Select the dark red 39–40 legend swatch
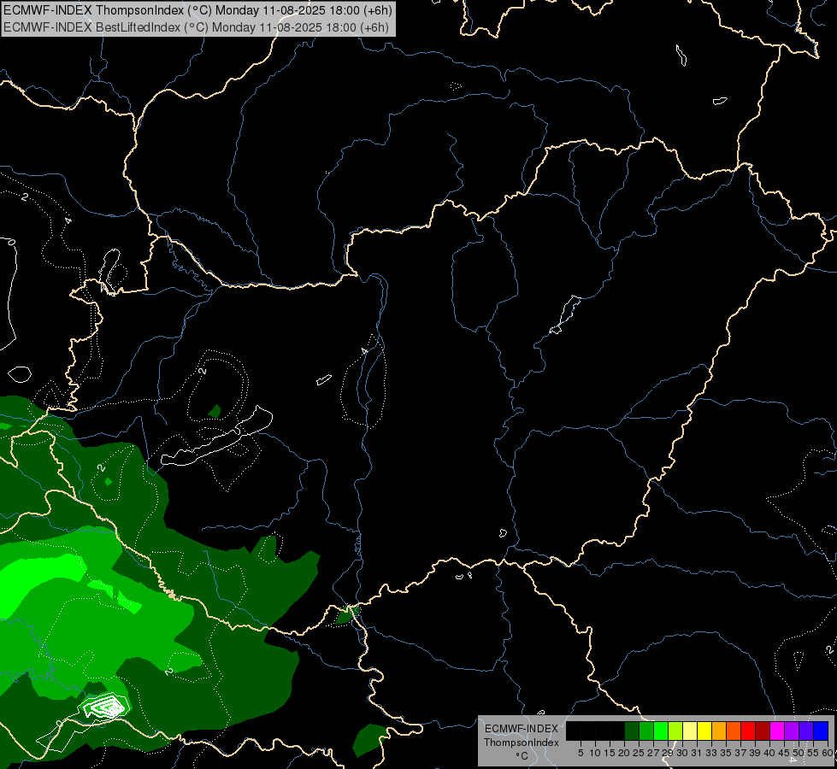 [763, 731]
